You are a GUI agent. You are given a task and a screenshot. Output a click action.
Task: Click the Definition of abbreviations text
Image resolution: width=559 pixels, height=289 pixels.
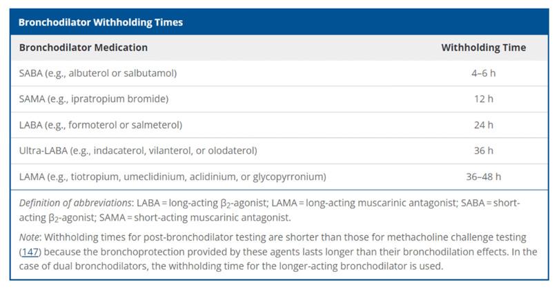76,203
